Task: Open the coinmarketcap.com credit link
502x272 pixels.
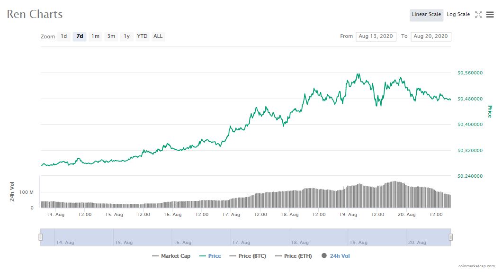Action: click(x=476, y=266)
